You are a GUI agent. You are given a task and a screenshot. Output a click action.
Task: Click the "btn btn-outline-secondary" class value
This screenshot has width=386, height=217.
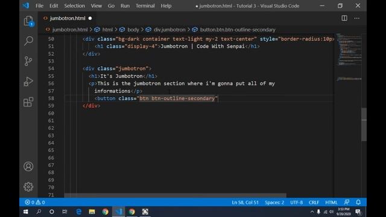click(x=177, y=98)
